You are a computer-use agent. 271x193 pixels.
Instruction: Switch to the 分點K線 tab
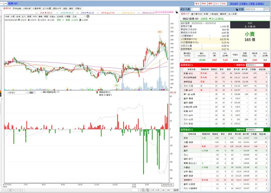click(27, 8)
